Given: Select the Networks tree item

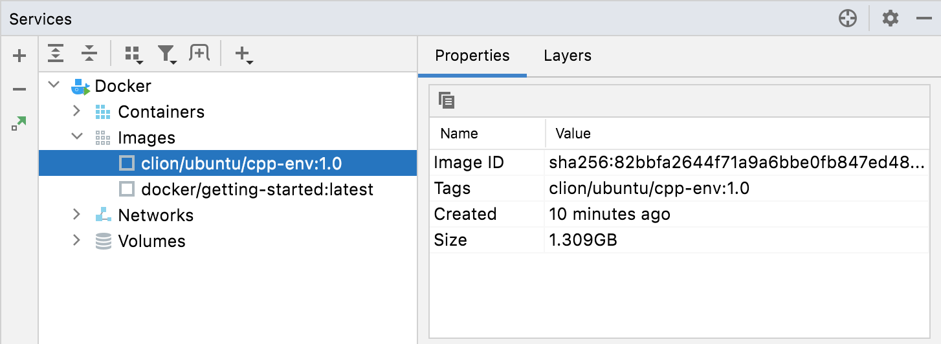Looking at the screenshot, I should click(156, 215).
